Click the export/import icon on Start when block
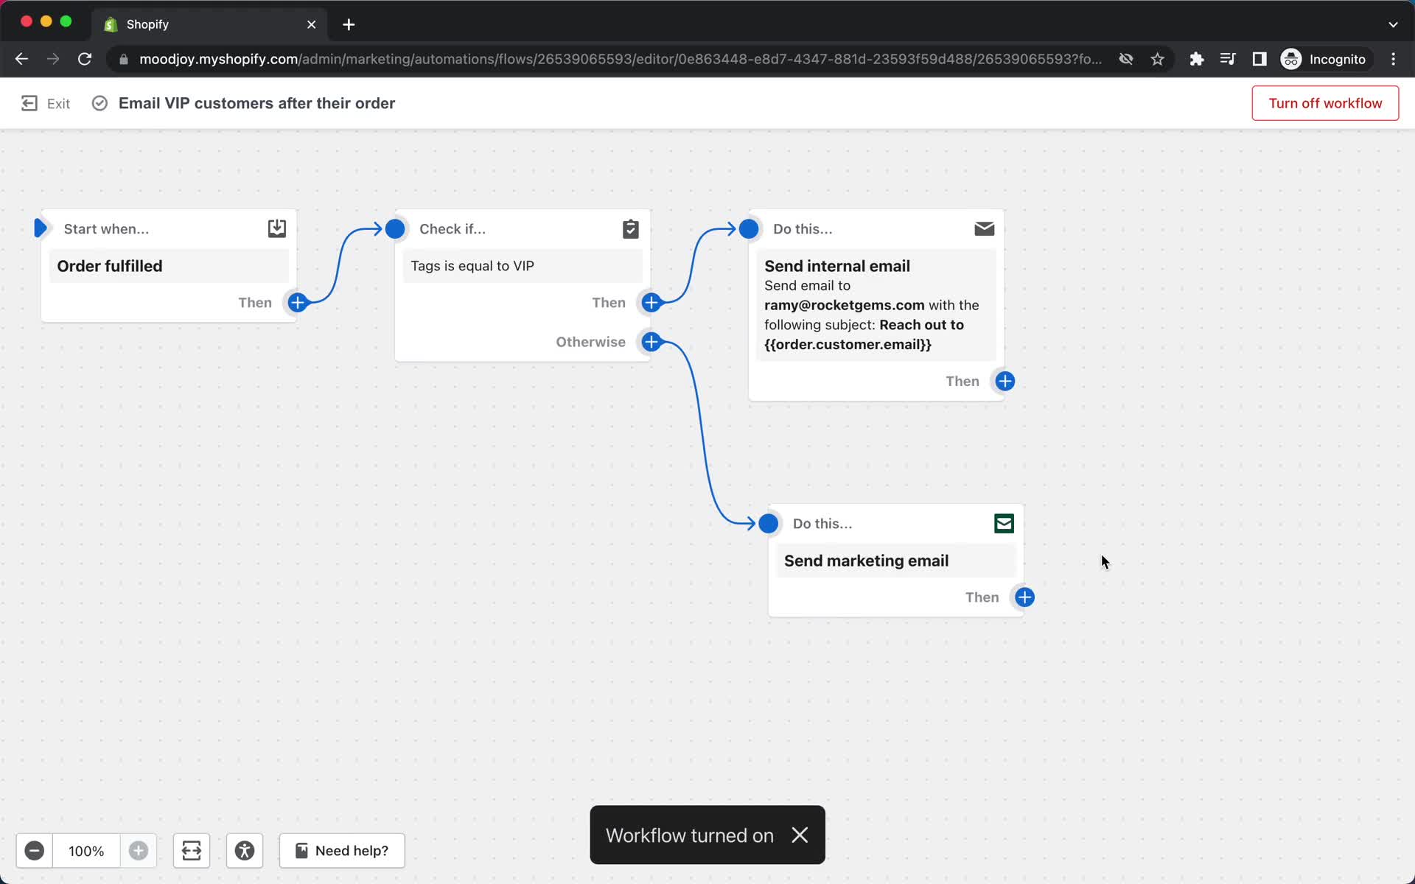 [x=276, y=228]
